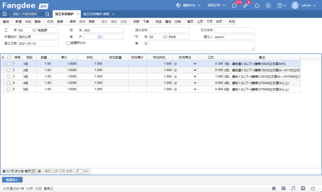
Task: Click 刷新 in the toolbar
Action: [92, 22]
